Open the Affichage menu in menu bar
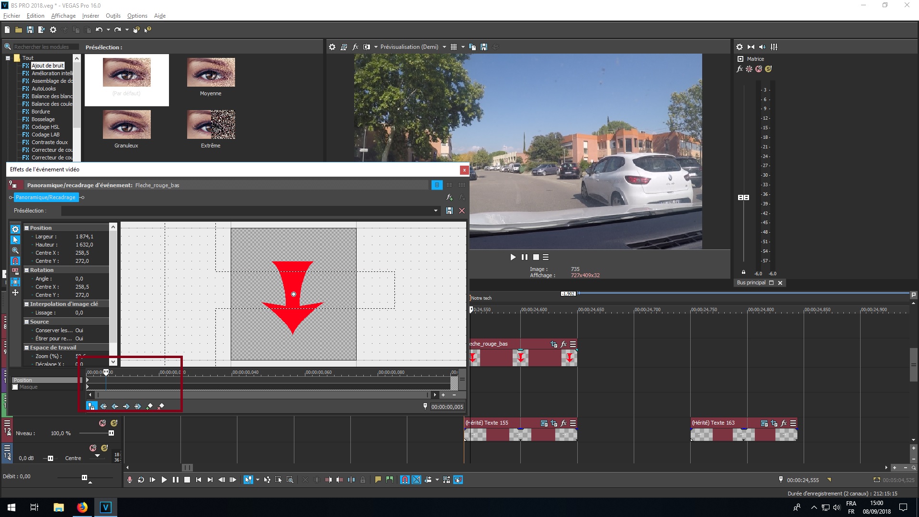This screenshot has height=517, width=919. (x=63, y=16)
